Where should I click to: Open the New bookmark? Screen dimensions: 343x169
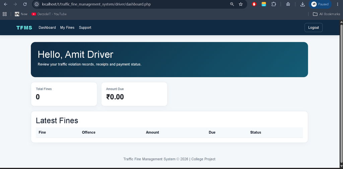pos(21,14)
